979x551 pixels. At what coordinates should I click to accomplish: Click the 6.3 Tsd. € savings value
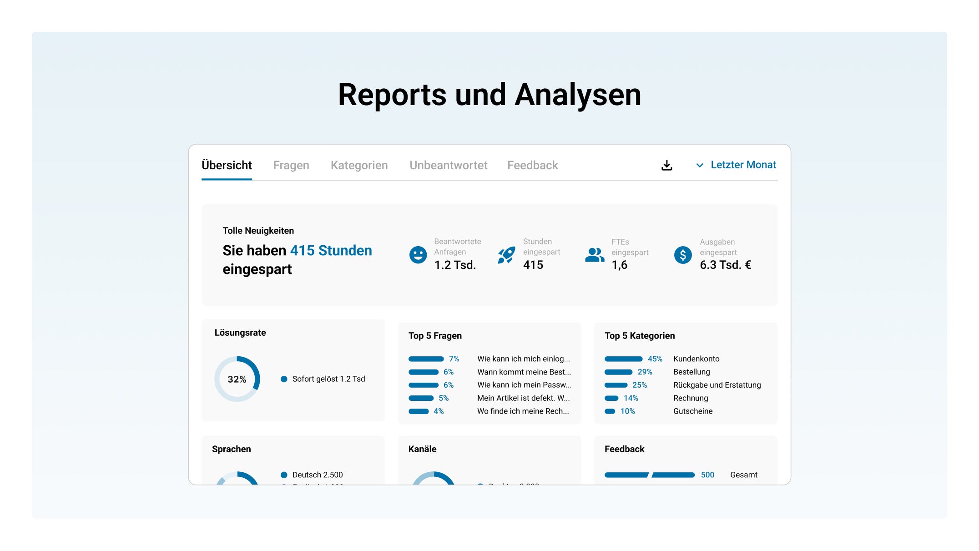pos(725,265)
